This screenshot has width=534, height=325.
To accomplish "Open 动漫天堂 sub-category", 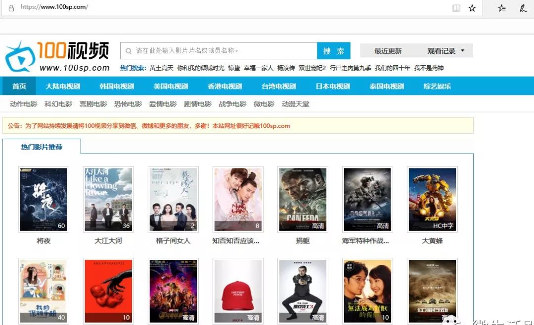I will [x=295, y=104].
